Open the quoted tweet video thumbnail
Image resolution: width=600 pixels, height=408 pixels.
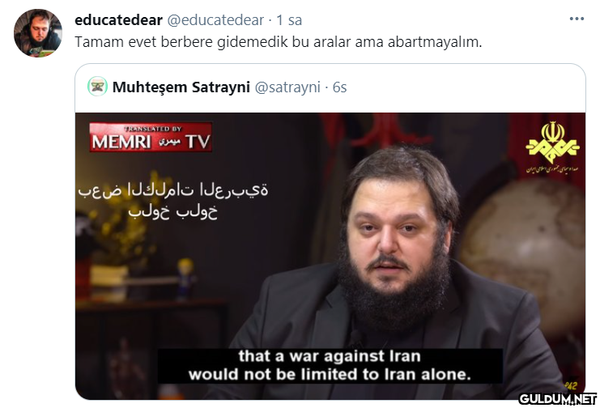330,256
